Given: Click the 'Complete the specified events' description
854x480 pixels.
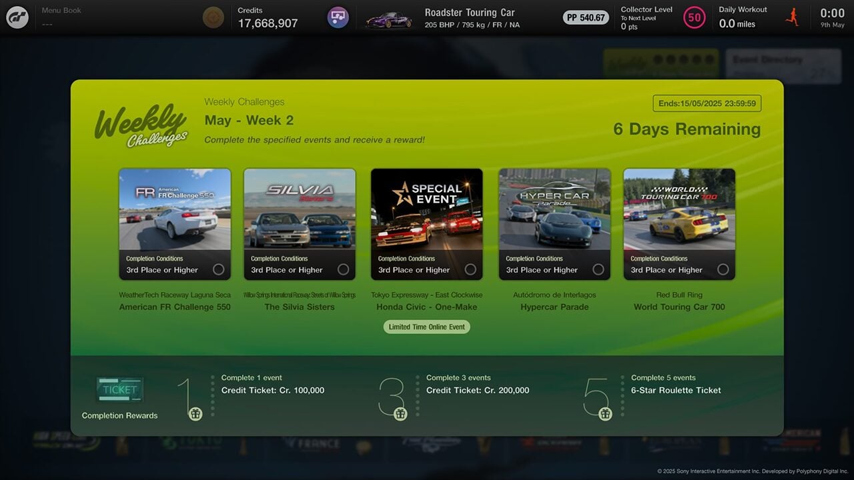Looking at the screenshot, I should point(314,140).
